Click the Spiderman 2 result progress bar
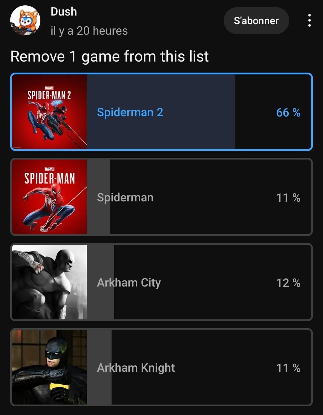 coord(161,112)
